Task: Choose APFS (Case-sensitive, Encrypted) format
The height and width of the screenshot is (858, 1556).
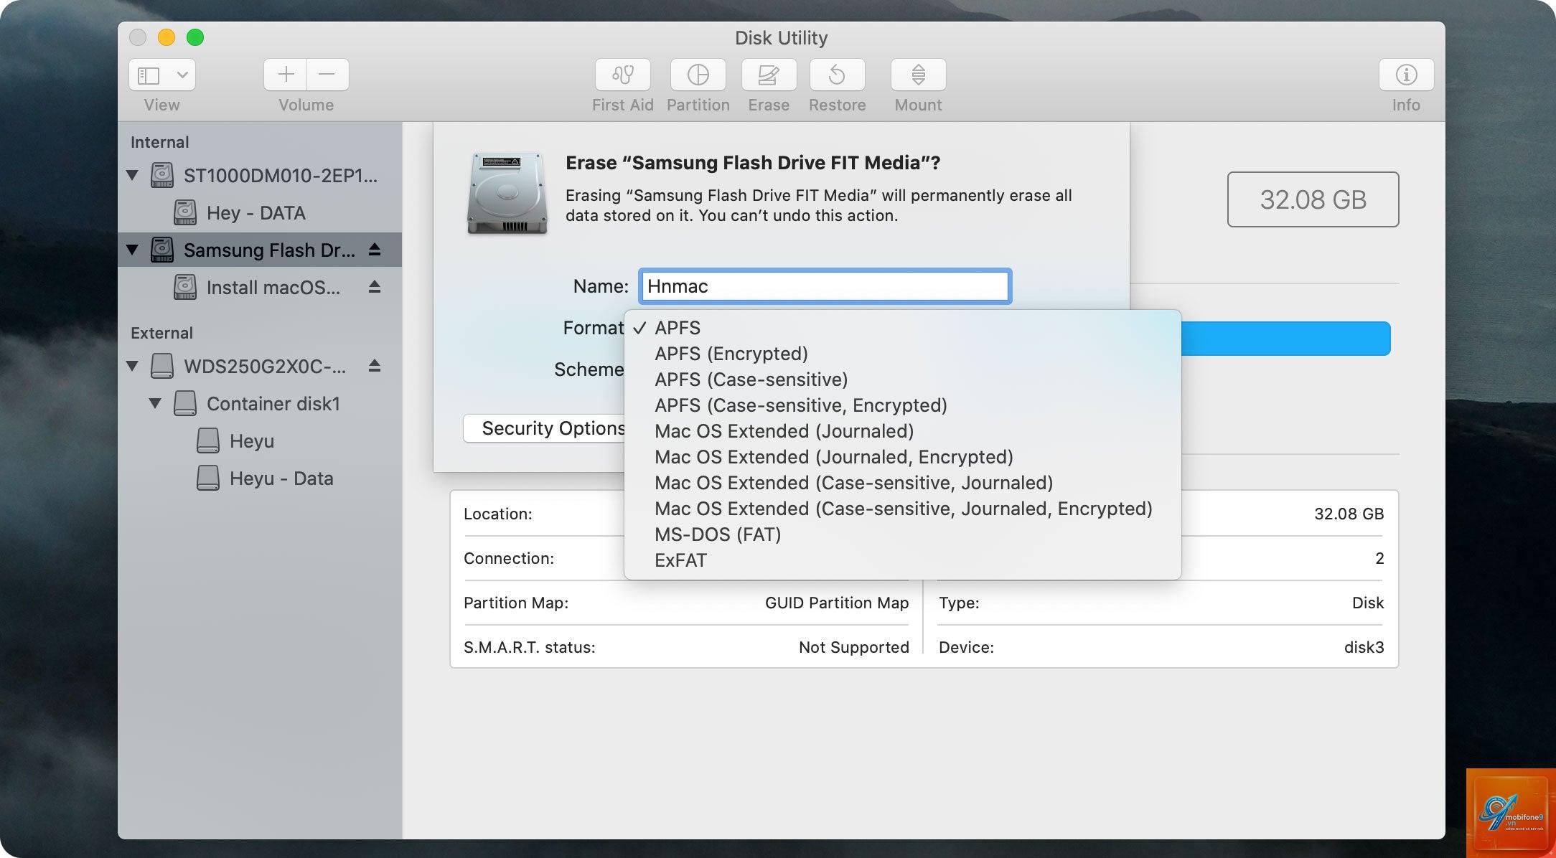Action: [x=903, y=405]
